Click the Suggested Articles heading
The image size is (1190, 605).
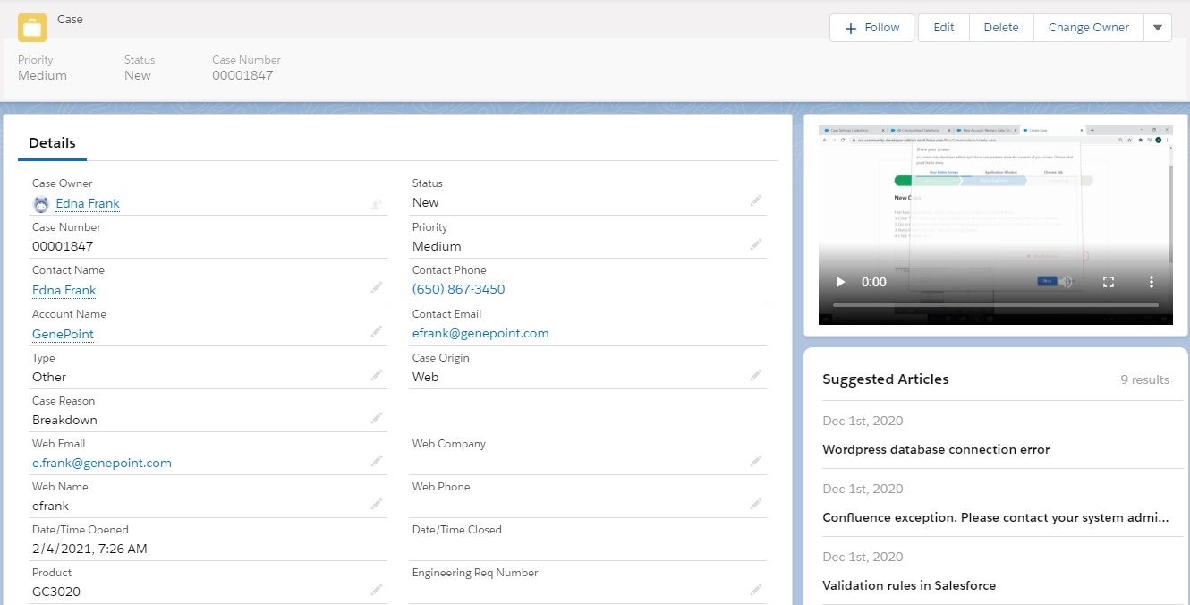click(x=886, y=379)
